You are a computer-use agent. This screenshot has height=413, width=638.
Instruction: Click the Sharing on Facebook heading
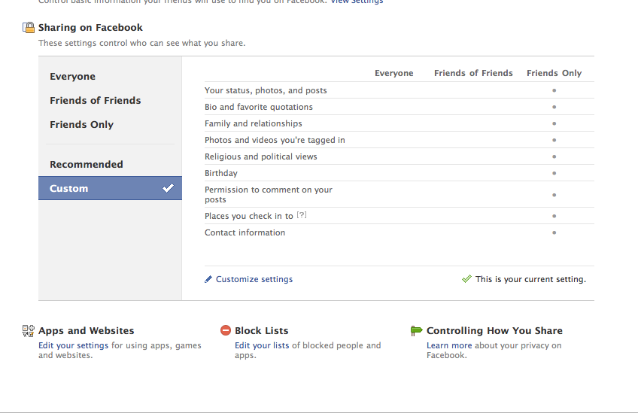coord(90,28)
